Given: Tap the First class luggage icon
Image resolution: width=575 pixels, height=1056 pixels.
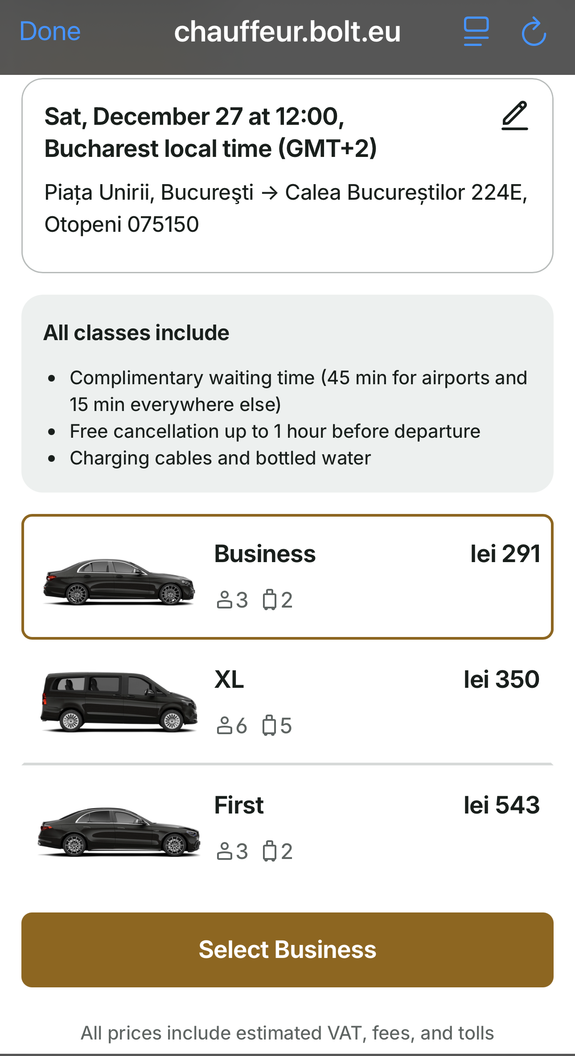Looking at the screenshot, I should pyautogui.click(x=269, y=851).
